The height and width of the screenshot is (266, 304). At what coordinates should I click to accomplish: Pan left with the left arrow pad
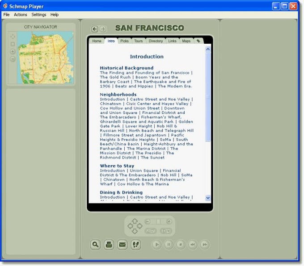tap(130, 226)
